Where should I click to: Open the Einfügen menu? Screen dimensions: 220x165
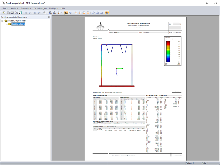pos(54,8)
